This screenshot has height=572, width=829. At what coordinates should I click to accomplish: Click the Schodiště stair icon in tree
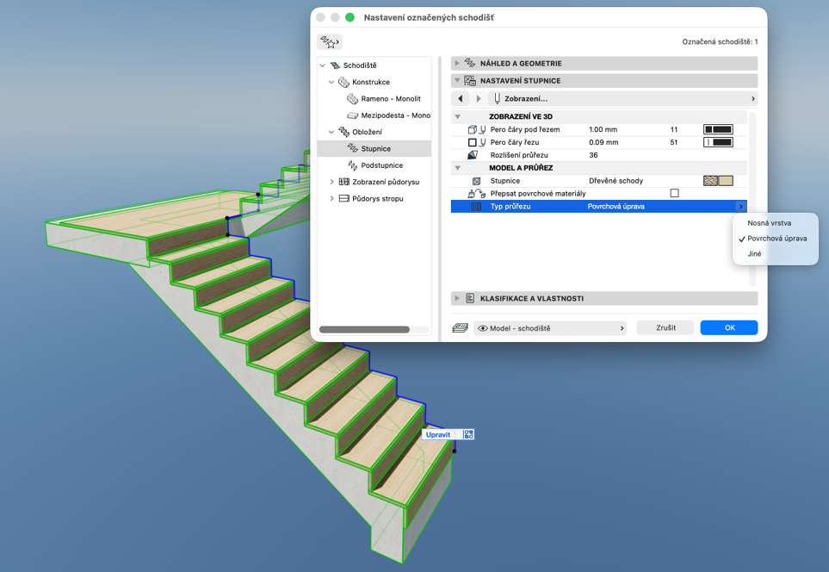(x=335, y=65)
